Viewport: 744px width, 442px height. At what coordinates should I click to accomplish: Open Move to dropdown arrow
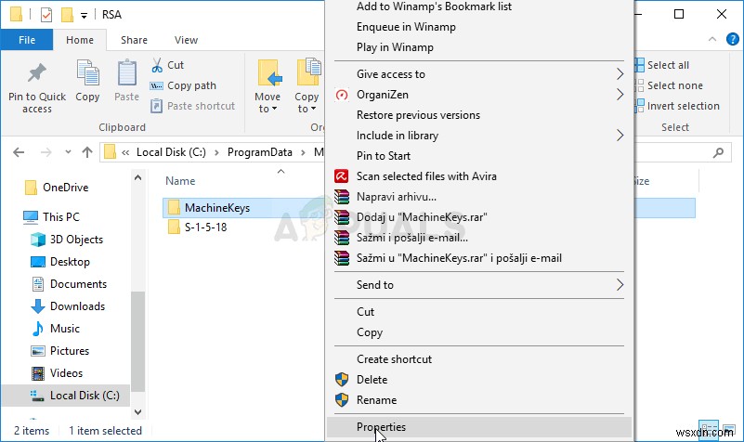pos(274,109)
